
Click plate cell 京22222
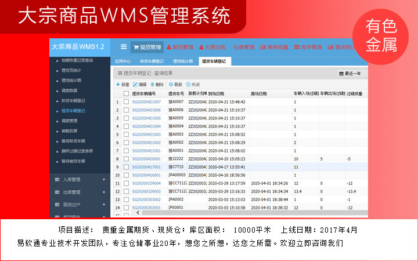pyautogui.click(x=176, y=159)
